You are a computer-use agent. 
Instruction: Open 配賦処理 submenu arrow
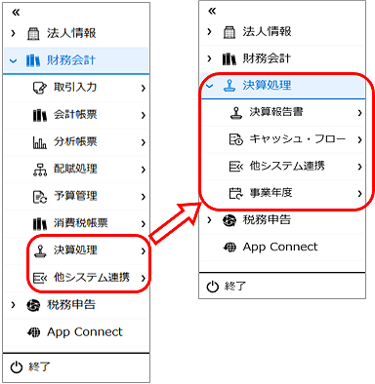click(x=144, y=170)
